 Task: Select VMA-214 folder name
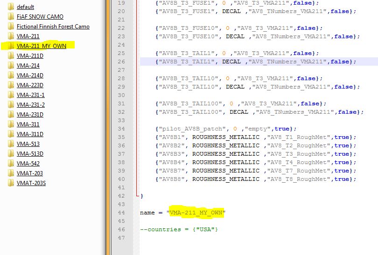[28, 65]
